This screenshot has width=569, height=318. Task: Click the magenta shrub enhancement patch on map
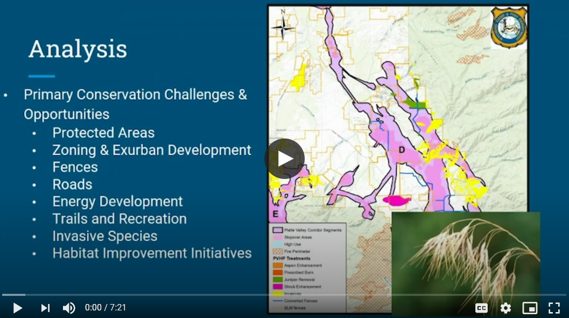(x=397, y=201)
